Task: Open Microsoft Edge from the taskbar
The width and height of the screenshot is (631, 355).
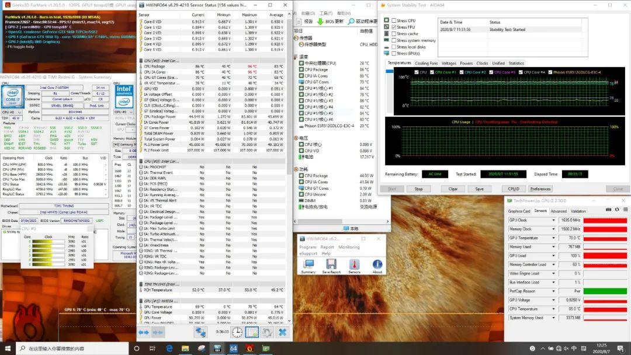Action: coord(169,348)
